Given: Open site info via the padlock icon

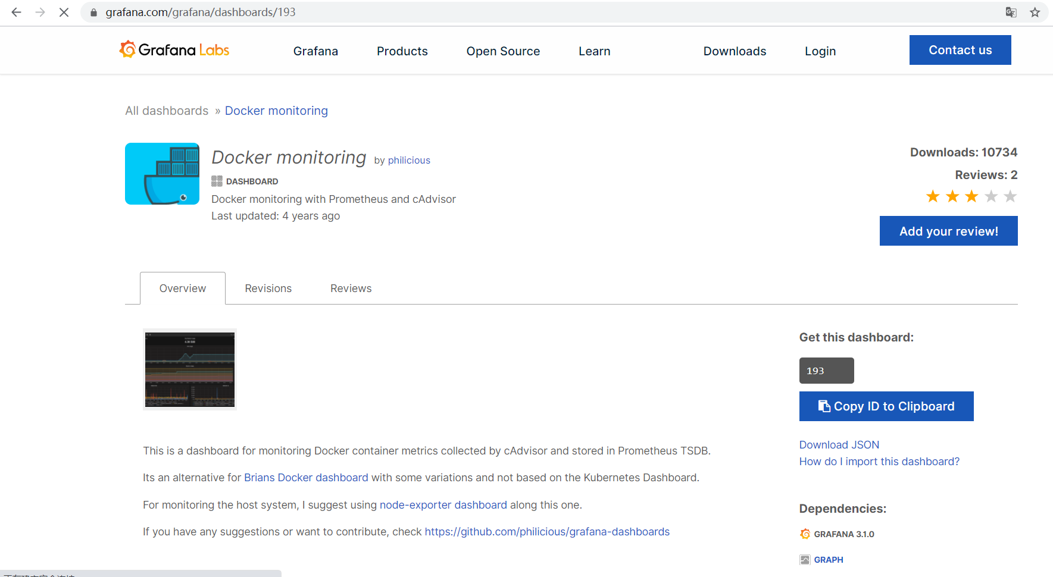Looking at the screenshot, I should 93,12.
